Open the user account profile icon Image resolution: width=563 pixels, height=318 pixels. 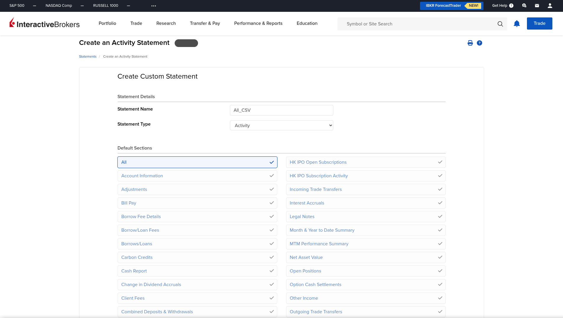coord(550,6)
